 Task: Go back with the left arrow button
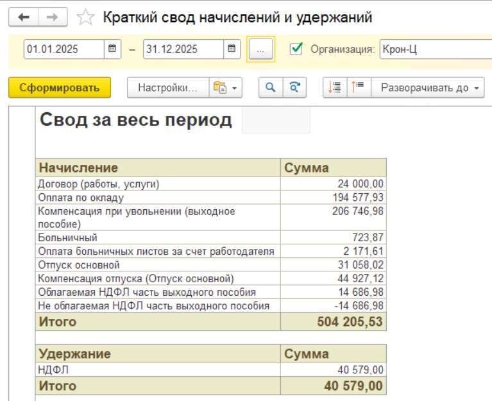(x=24, y=17)
